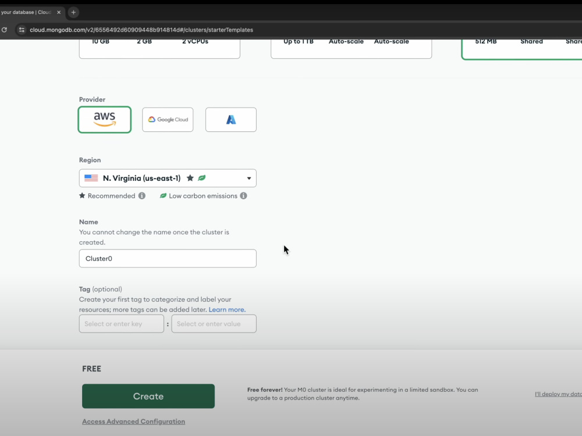Click the Low carbon emissions info icon

point(243,196)
